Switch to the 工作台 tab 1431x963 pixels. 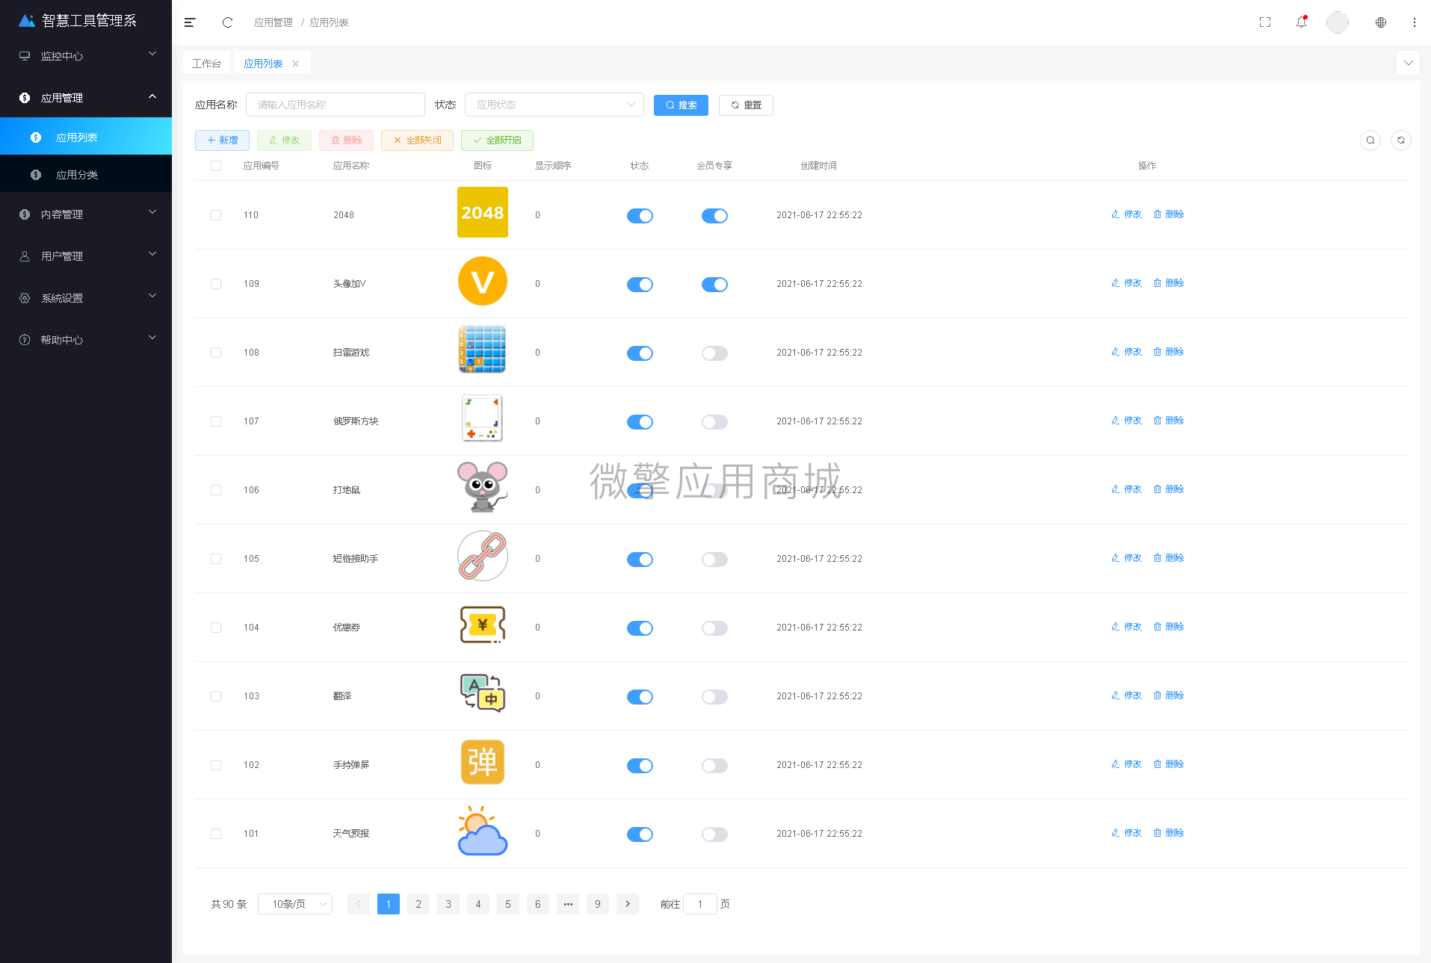207,64
